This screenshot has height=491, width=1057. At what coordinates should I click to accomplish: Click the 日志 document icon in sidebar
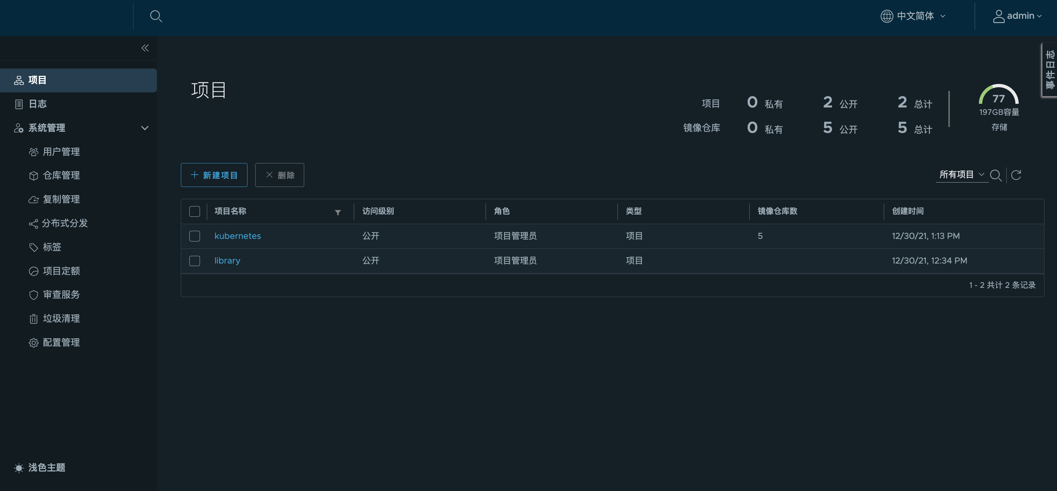pos(19,104)
